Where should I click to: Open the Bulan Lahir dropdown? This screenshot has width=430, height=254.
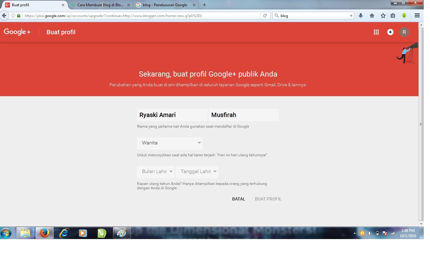coord(156,172)
